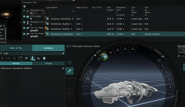Click the upper empty rig slot on fitting wheel
Image resolution: width=185 pixels, height=107 pixels.
pos(91,71)
